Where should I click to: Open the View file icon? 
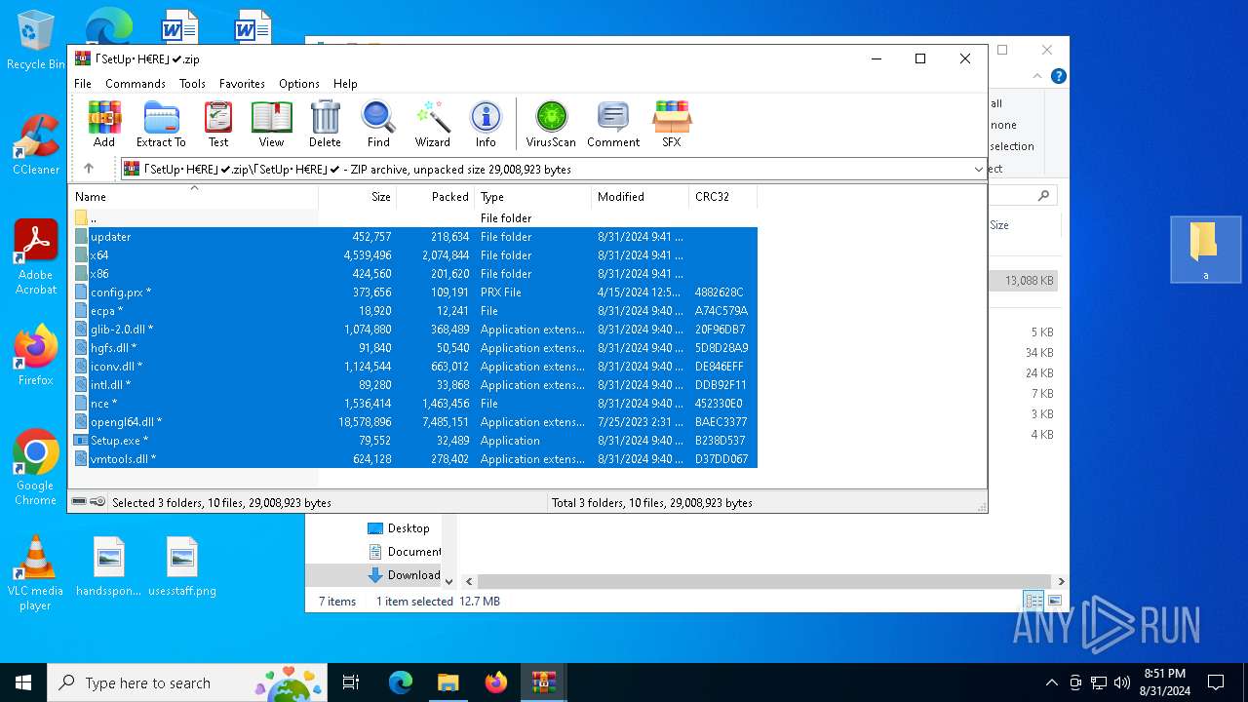(x=271, y=124)
